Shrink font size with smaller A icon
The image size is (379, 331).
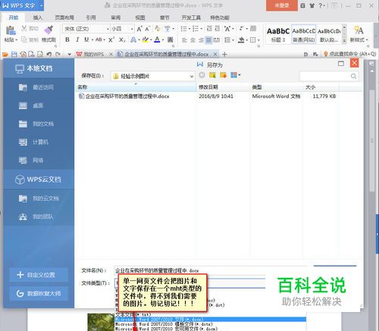pos(147,29)
